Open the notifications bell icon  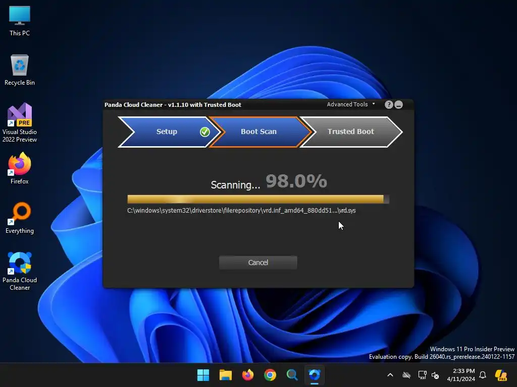[x=483, y=375]
